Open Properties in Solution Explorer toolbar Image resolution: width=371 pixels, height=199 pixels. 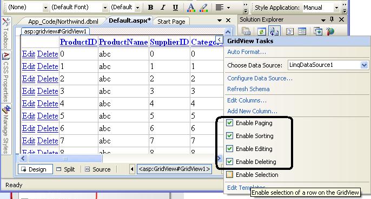[246, 31]
